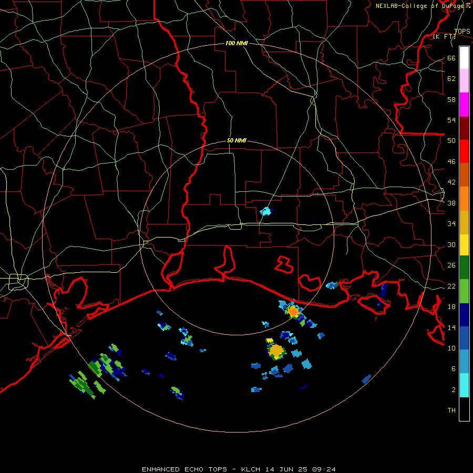Click the dark red 50-54 kft swatch
Viewport: 473px width, 473px height.
pyautogui.click(x=464, y=128)
